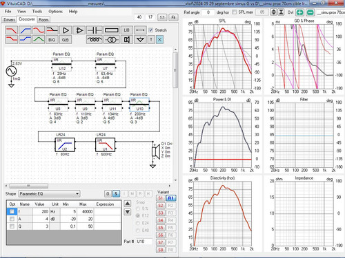The height and width of the screenshot is (258, 345).
Task: Check the Opt box for parameter A
Action: (x=12, y=219)
